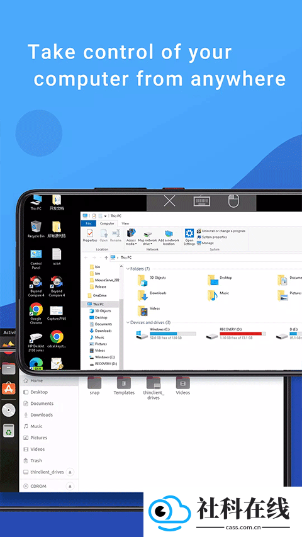Click the Add a network location ribbon icon
Viewport: 302px width, 537px height.
pos(169,237)
